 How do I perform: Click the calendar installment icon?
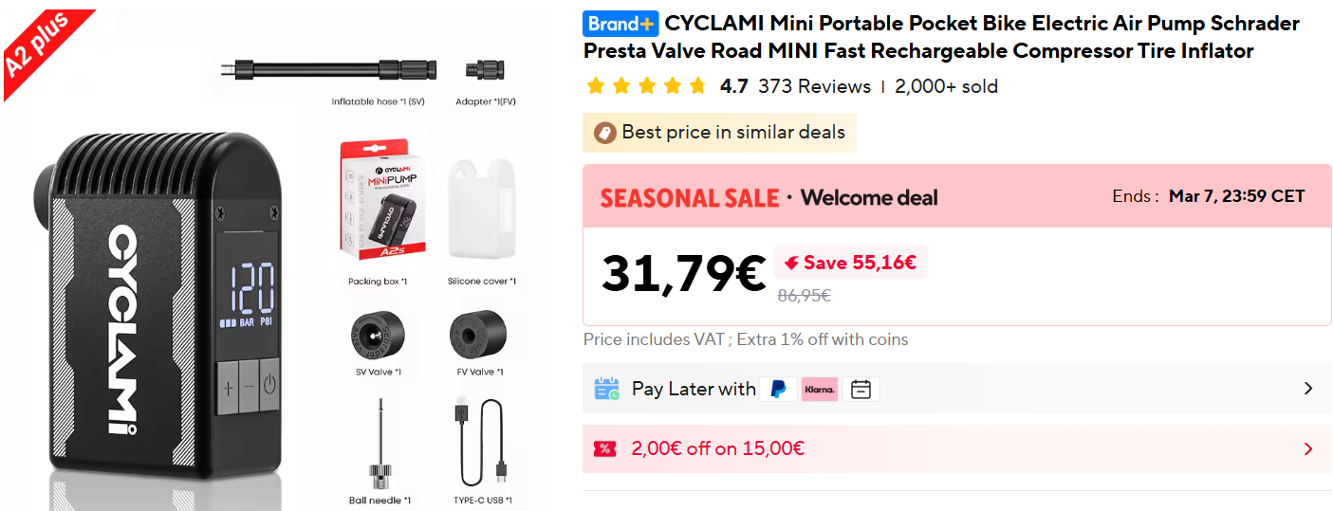point(861,389)
